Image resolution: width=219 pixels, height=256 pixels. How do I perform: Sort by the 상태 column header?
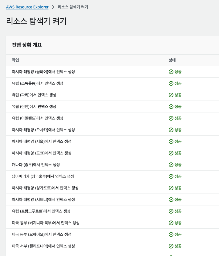[x=172, y=60]
